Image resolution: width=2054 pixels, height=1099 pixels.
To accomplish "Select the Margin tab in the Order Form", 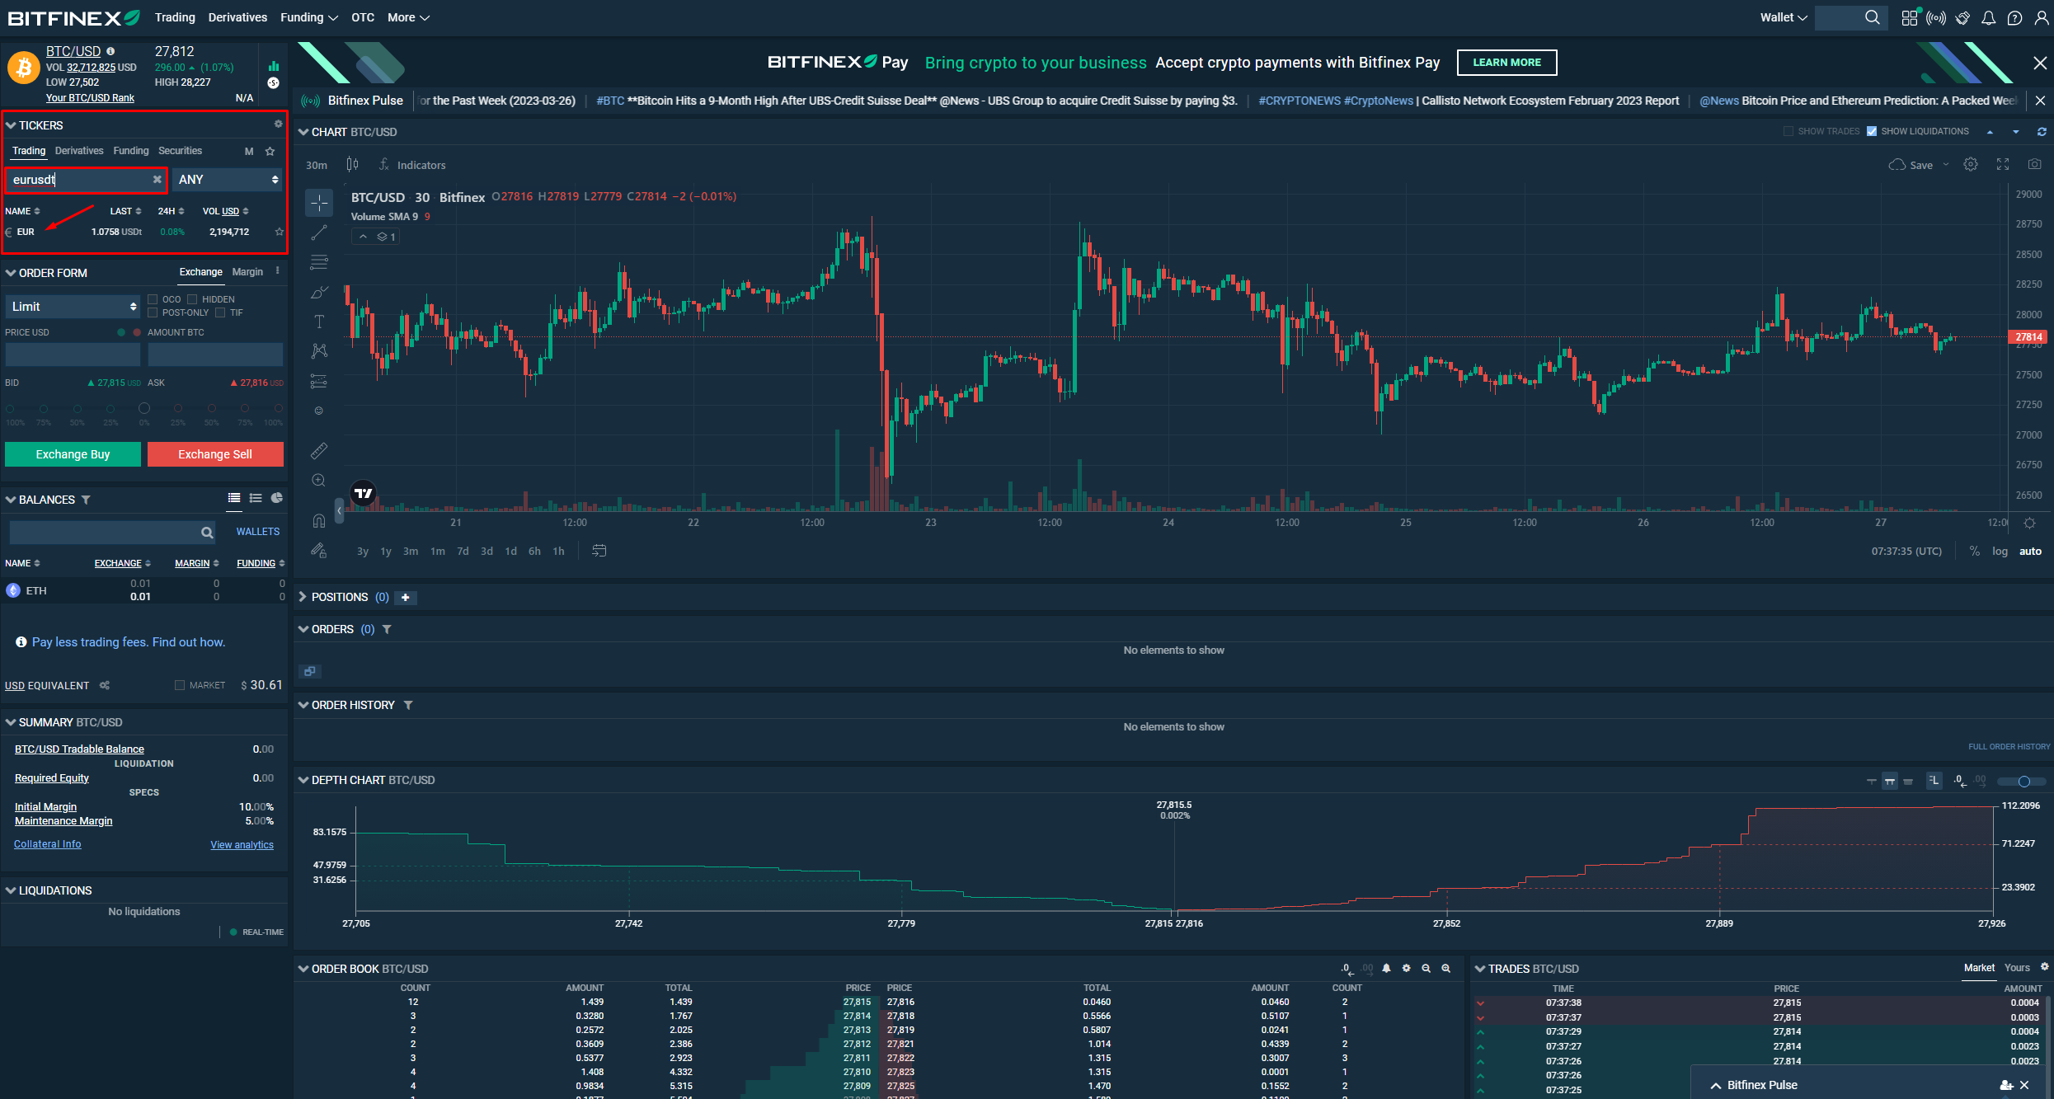I will tap(247, 271).
